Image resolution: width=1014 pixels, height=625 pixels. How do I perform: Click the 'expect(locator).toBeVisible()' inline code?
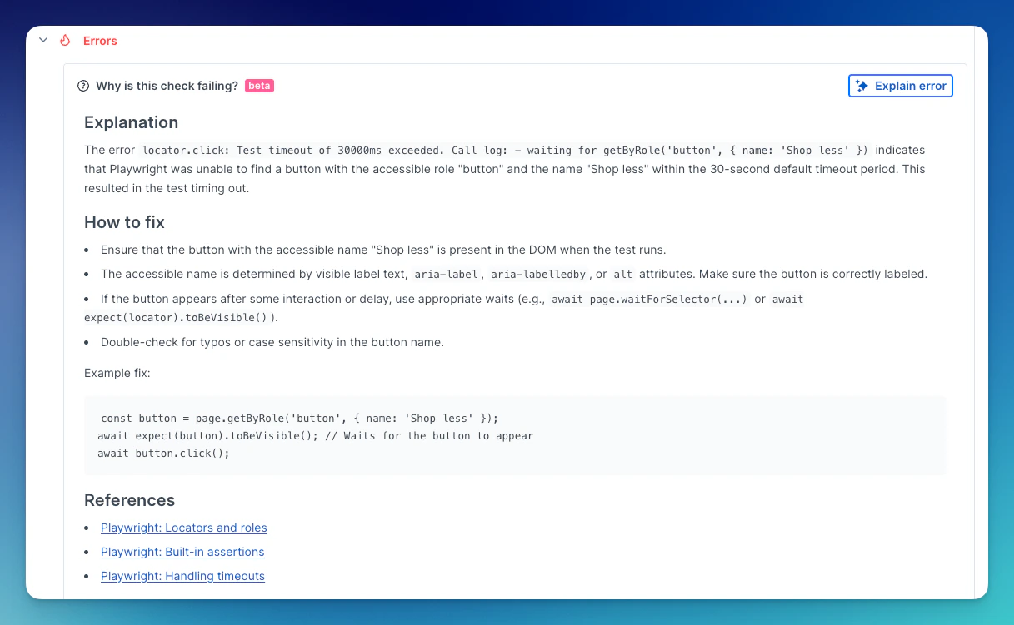pyautogui.click(x=176, y=317)
